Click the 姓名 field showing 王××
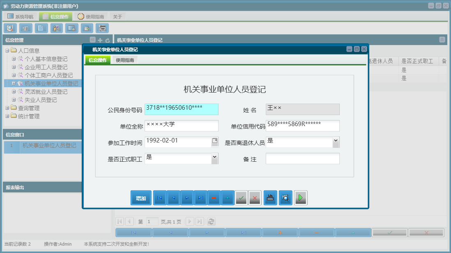 [303, 109]
